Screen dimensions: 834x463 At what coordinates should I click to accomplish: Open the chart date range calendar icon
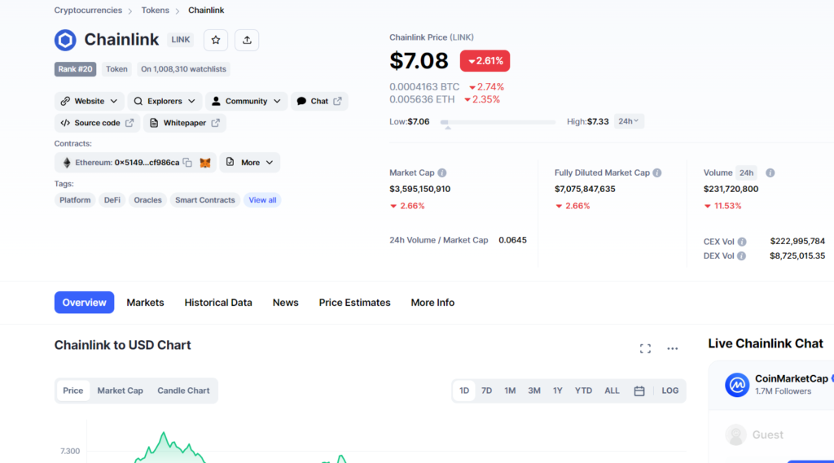[639, 391]
